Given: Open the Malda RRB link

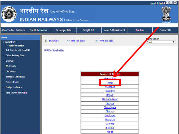Looking at the screenshot, I should click(110, 132).
